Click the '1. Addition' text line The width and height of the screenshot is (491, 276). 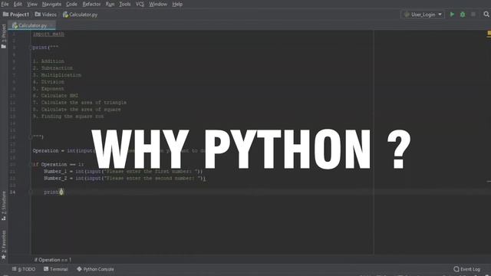pyautogui.click(x=48, y=61)
